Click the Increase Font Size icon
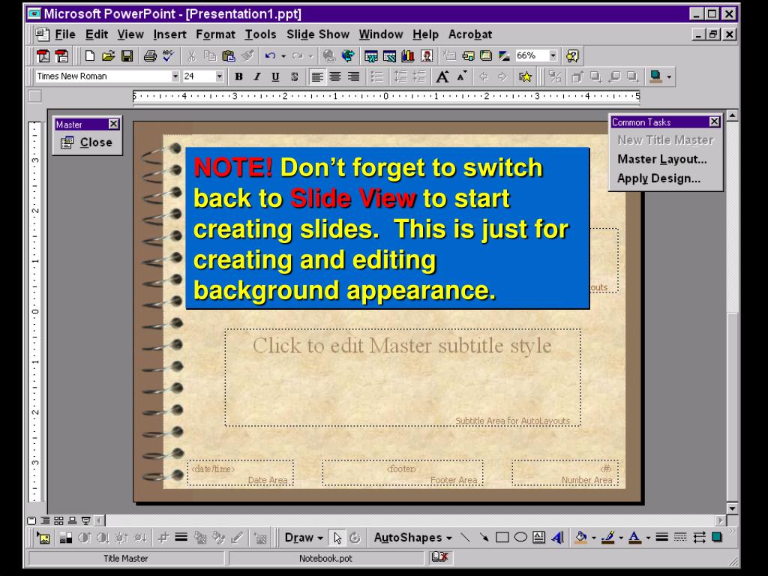Image resolution: width=768 pixels, height=576 pixels. [442, 76]
